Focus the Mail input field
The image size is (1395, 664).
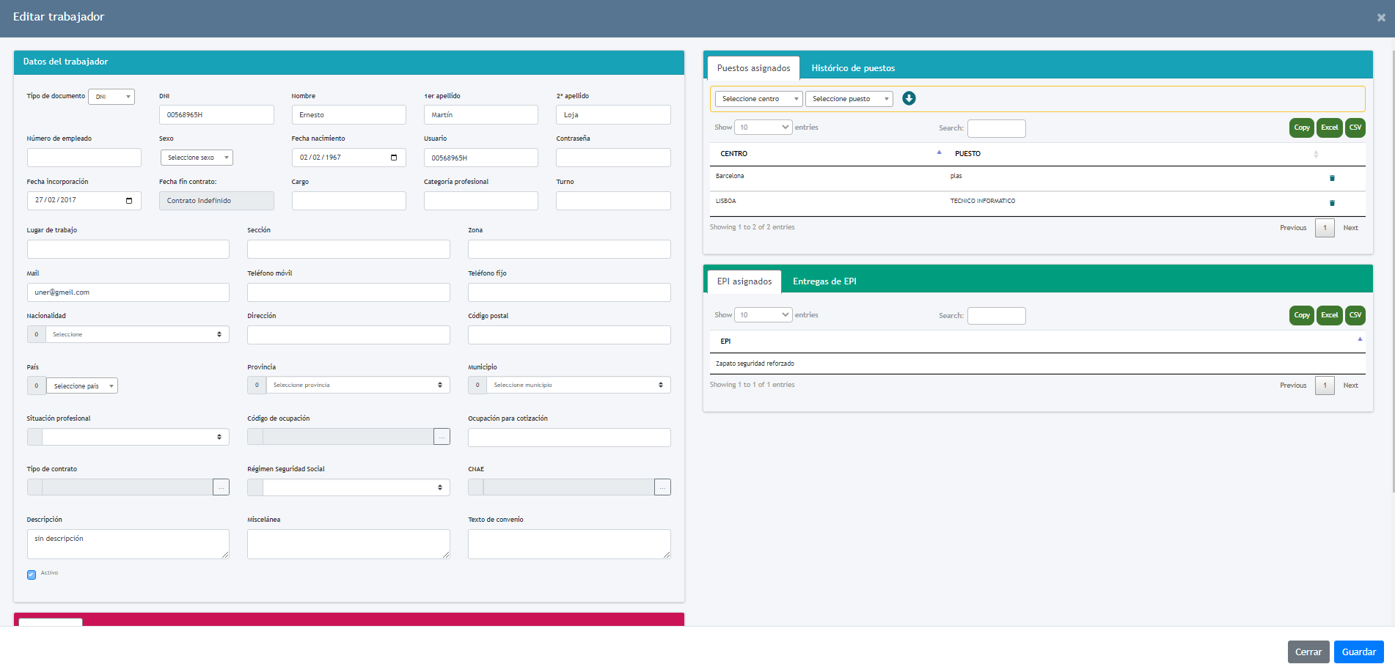coord(128,292)
